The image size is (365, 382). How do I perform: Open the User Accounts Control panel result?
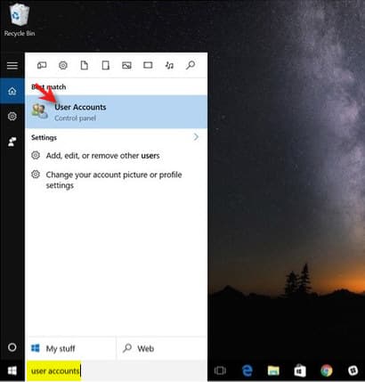tap(117, 112)
